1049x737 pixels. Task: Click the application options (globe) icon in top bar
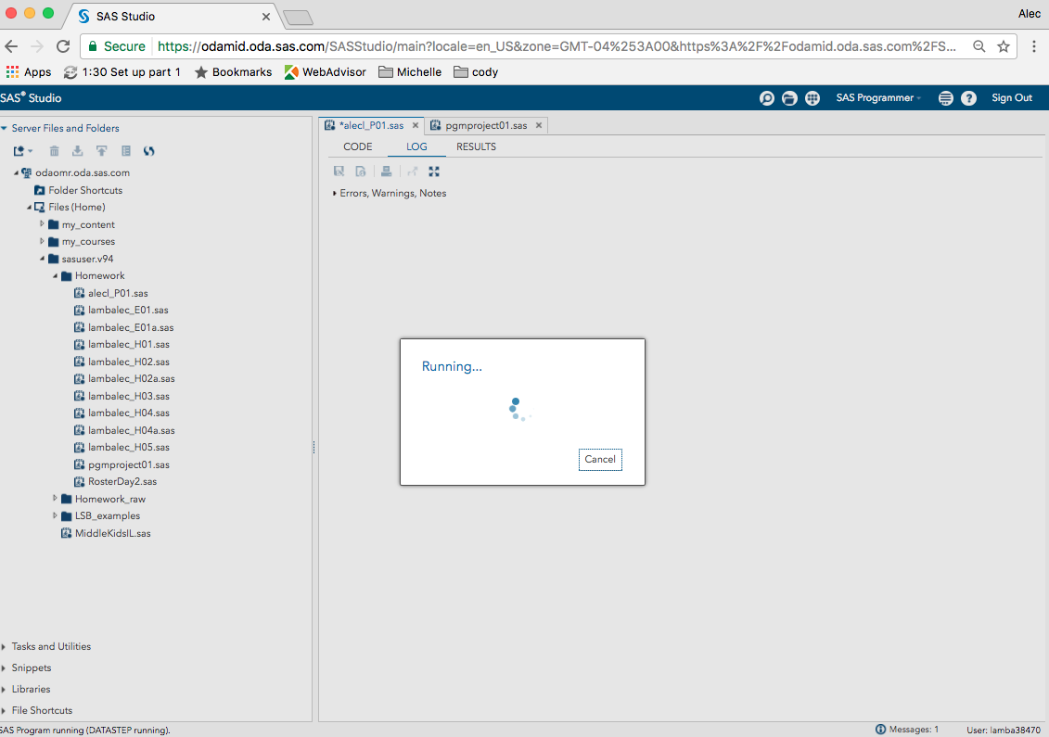pyautogui.click(x=812, y=97)
